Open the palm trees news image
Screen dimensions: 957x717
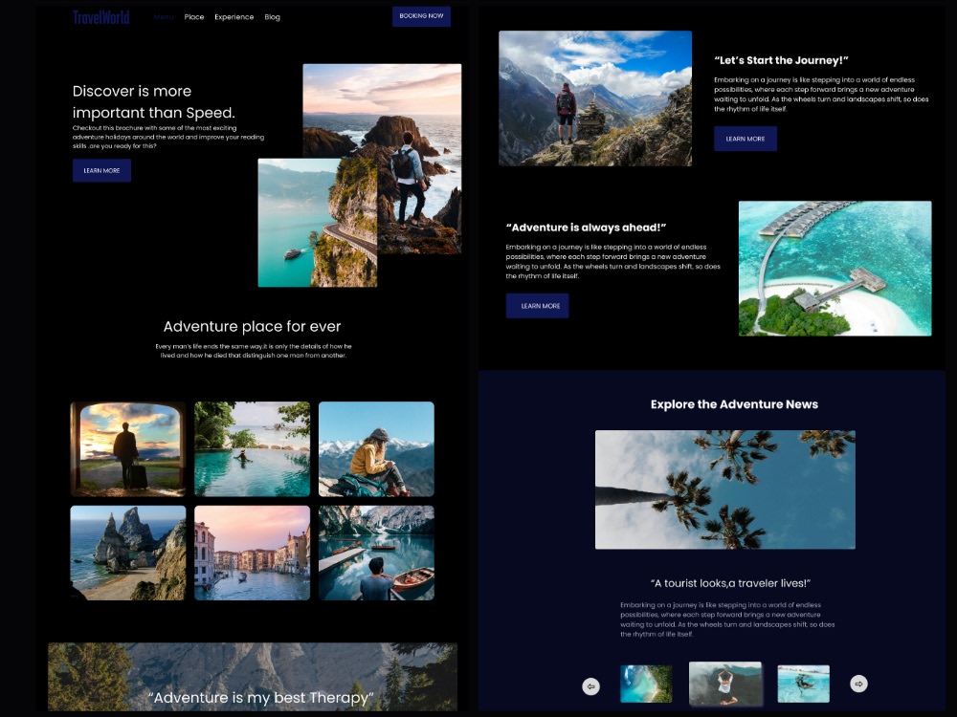[x=725, y=489]
